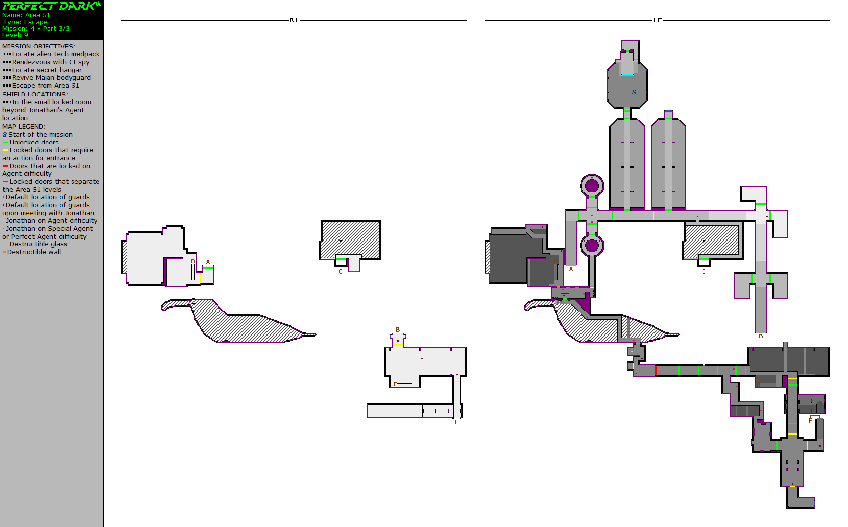Select objective 'Revive Maian bodyguard'

(x=51, y=78)
